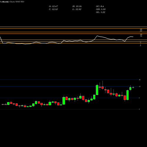Click the last small candlestick on the right
Viewport: 147px width, 147px height.
point(133,88)
